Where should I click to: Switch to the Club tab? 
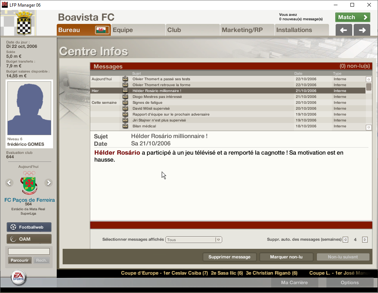[193, 30]
